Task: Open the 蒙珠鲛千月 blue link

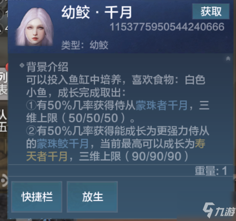Action: tap(63, 144)
